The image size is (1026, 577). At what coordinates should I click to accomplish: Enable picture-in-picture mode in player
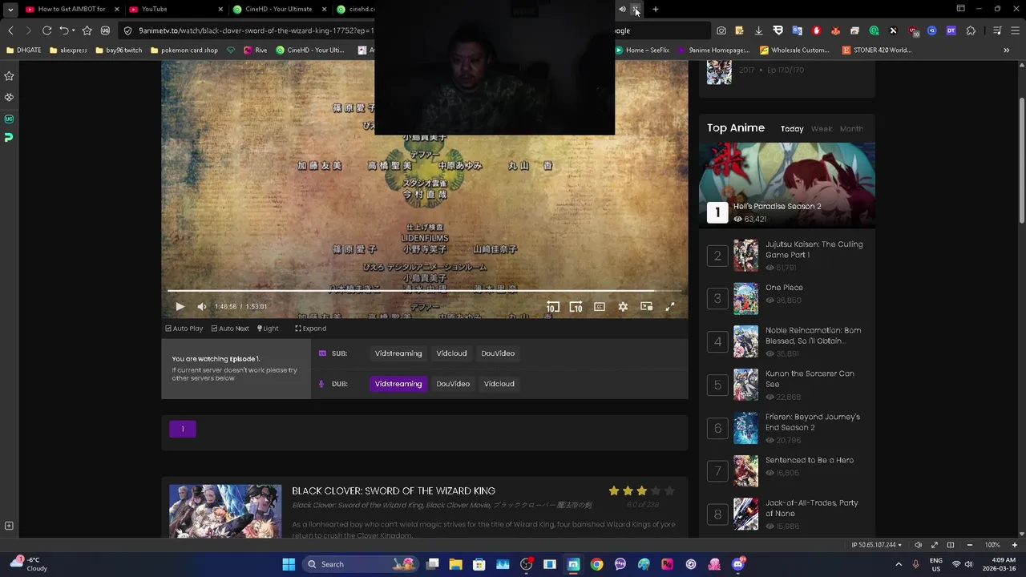coord(646,306)
